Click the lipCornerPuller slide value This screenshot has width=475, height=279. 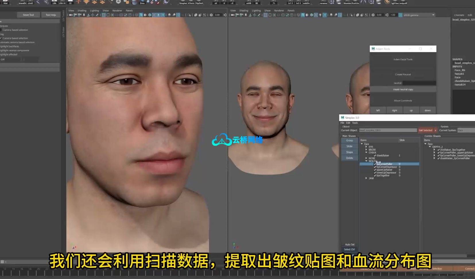pos(400,164)
